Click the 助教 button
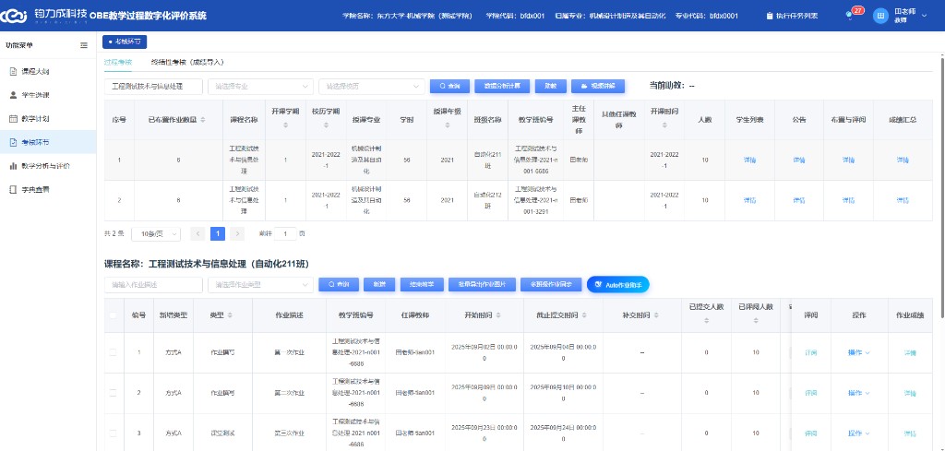 tap(550, 86)
